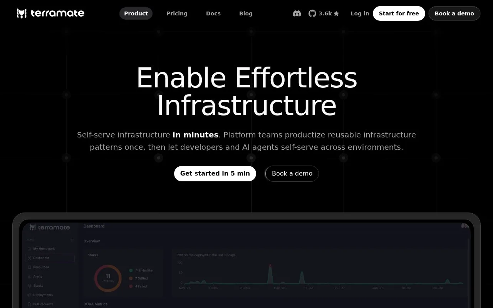Image resolution: width=493 pixels, height=308 pixels.
Task: Go to the Pricing page
Action: [177, 13]
